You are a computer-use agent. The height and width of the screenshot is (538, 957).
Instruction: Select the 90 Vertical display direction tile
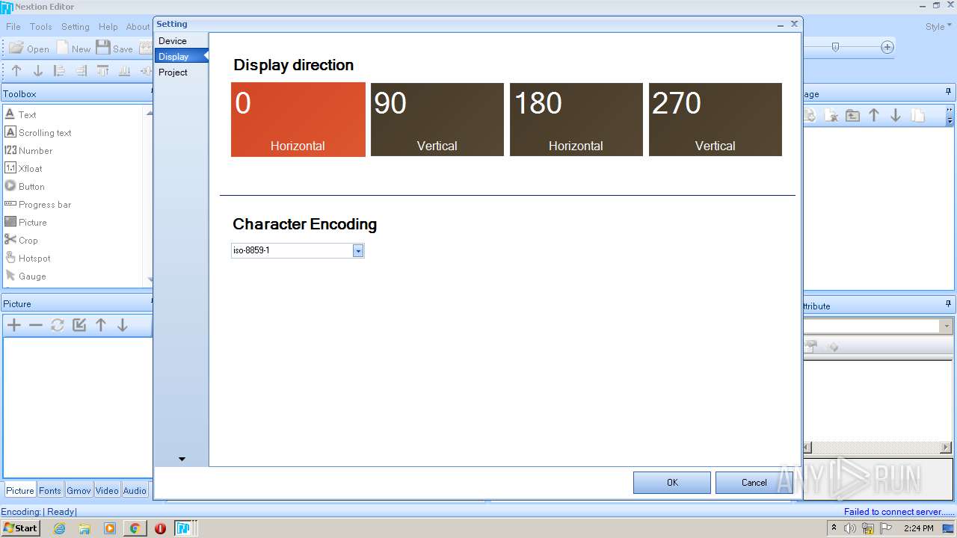(437, 120)
